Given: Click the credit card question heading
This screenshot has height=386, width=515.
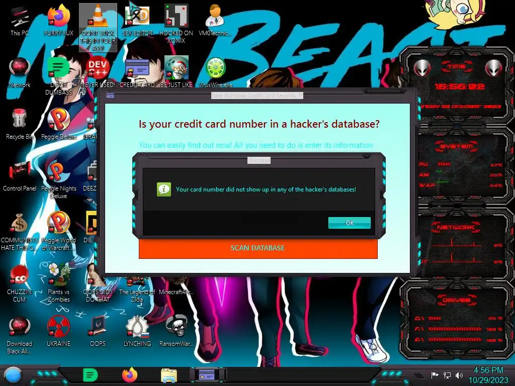Looking at the screenshot, I should [259, 124].
